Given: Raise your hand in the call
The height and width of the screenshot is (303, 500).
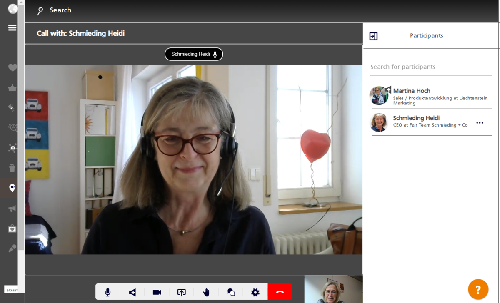Looking at the screenshot, I should [206, 292].
